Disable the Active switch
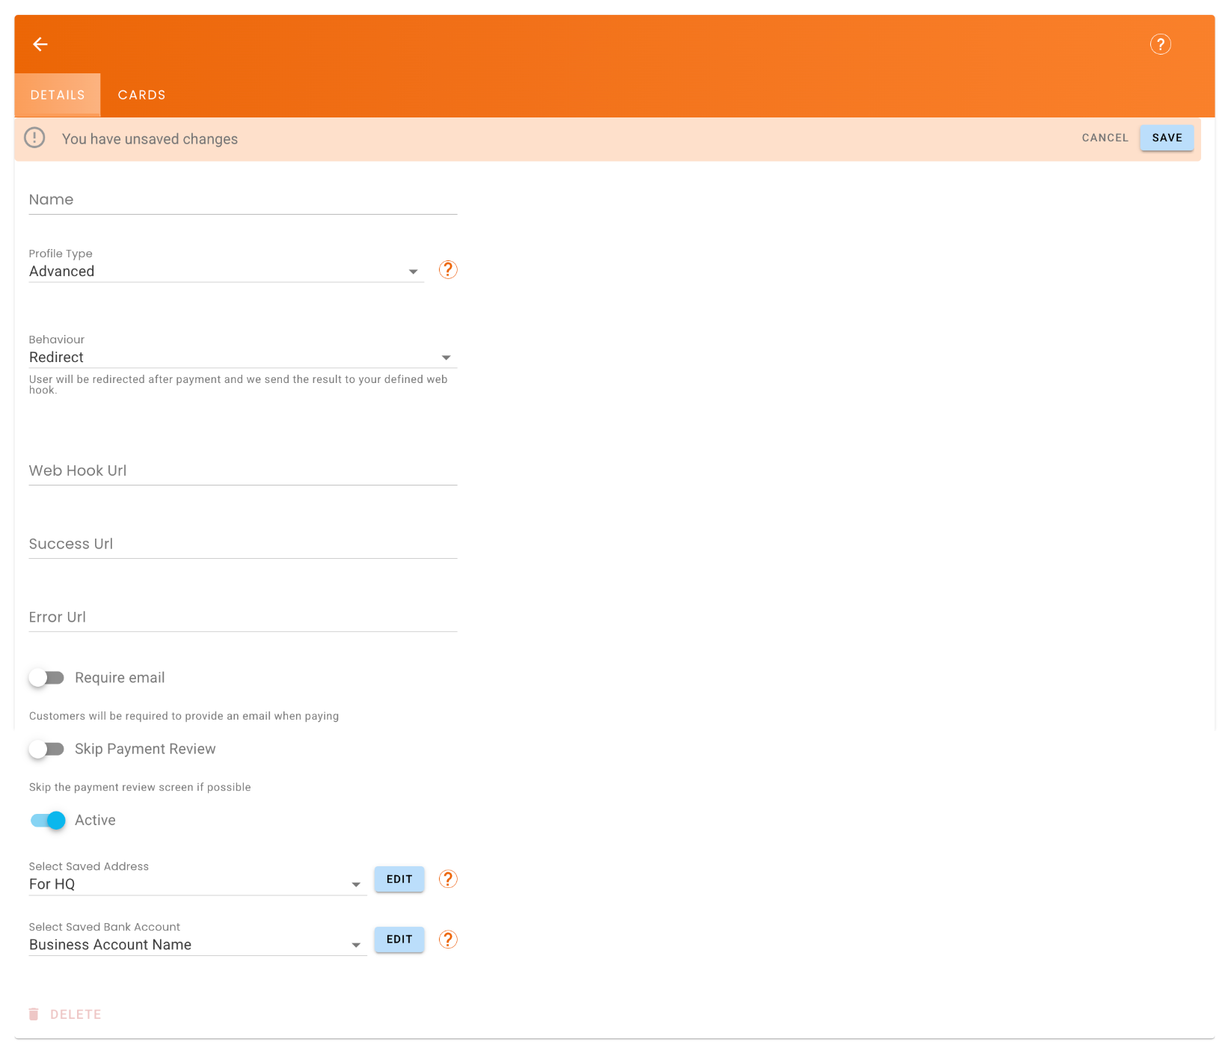The height and width of the screenshot is (1063, 1225). [47, 821]
